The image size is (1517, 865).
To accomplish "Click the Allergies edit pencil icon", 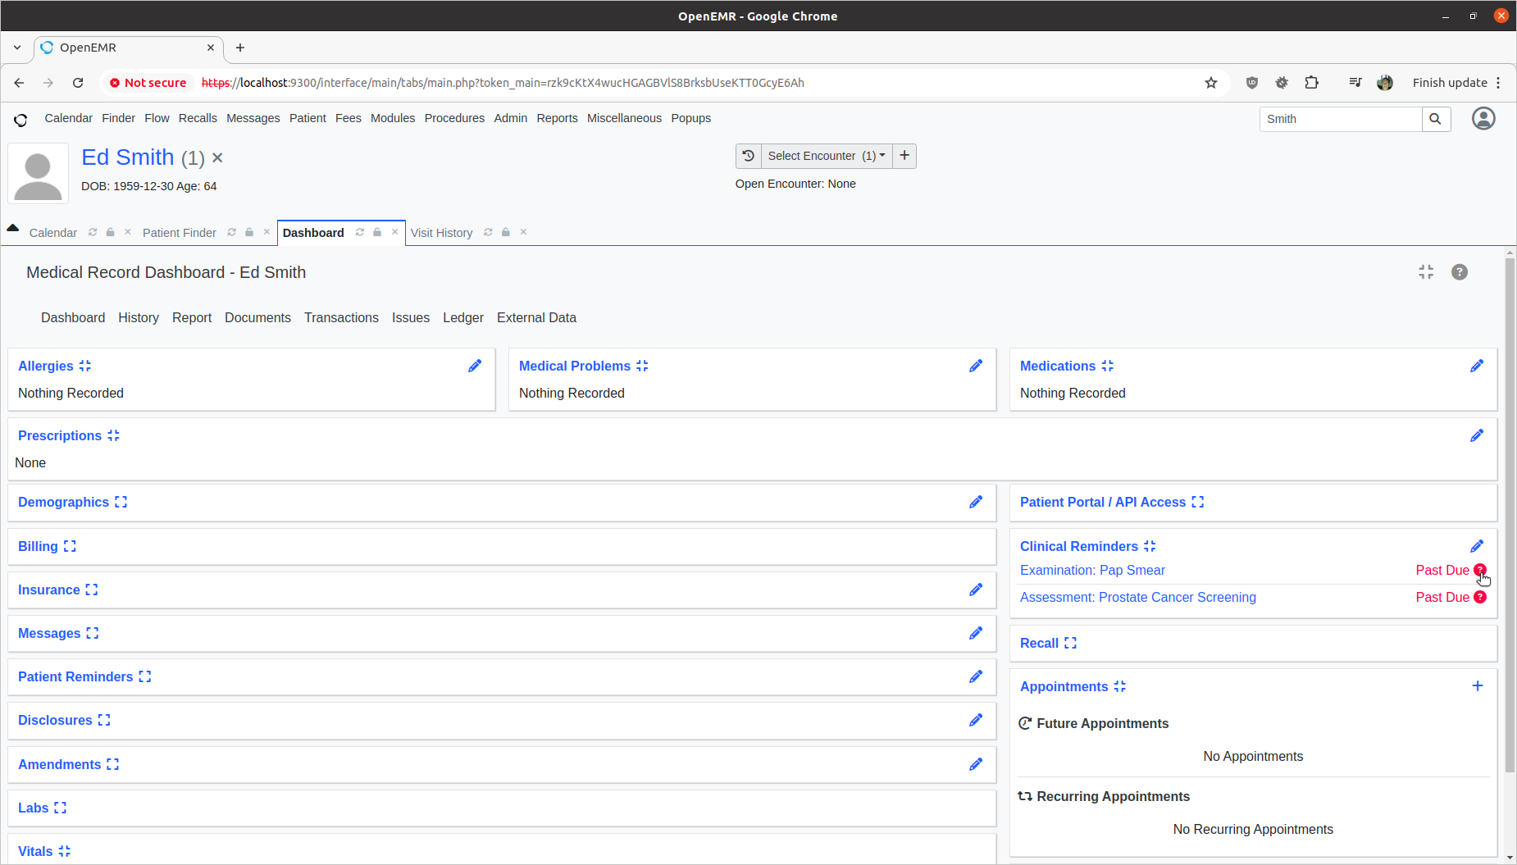I will (475, 366).
